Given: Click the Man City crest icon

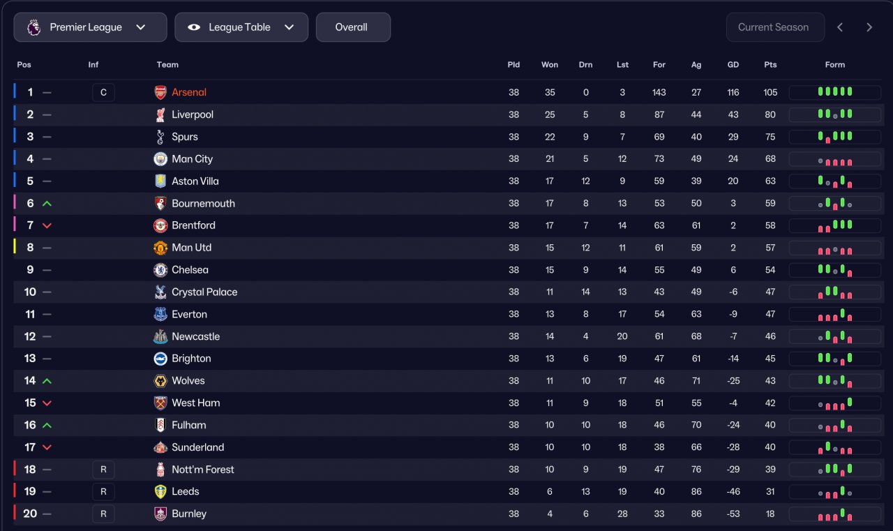Looking at the screenshot, I should coord(160,159).
